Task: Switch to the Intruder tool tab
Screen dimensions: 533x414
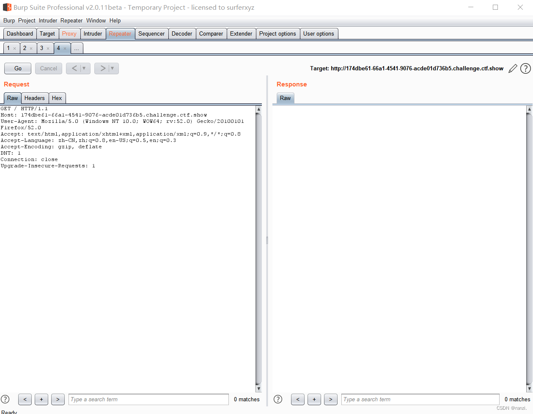Action: click(93, 34)
